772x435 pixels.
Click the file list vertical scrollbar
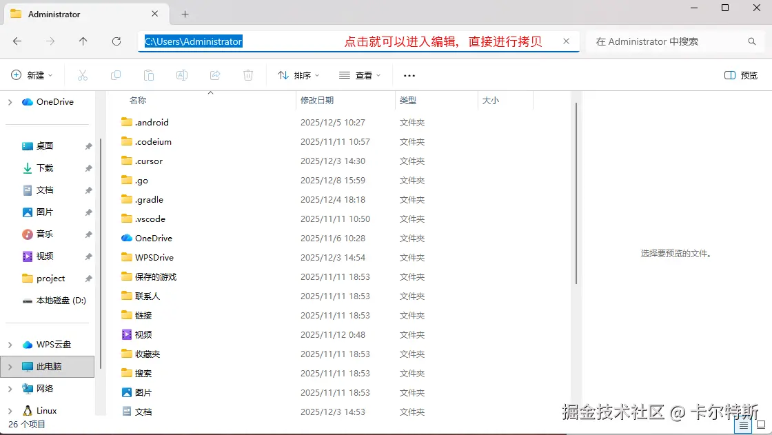[576, 193]
